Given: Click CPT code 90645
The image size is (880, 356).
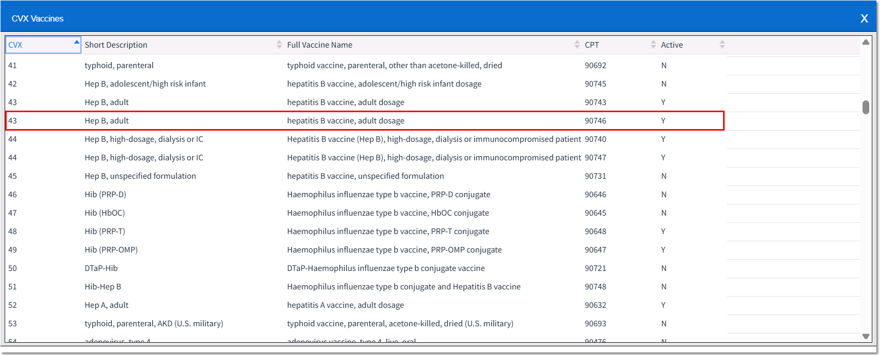Looking at the screenshot, I should (x=595, y=213).
